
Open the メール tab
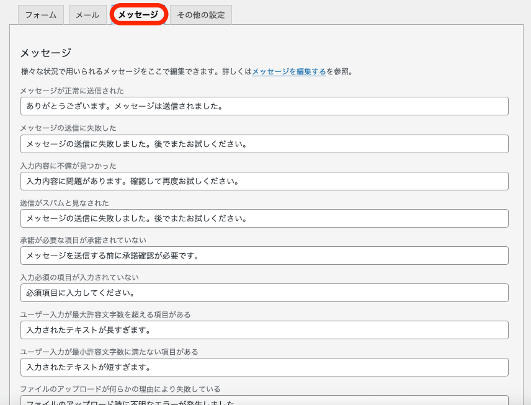(x=87, y=15)
